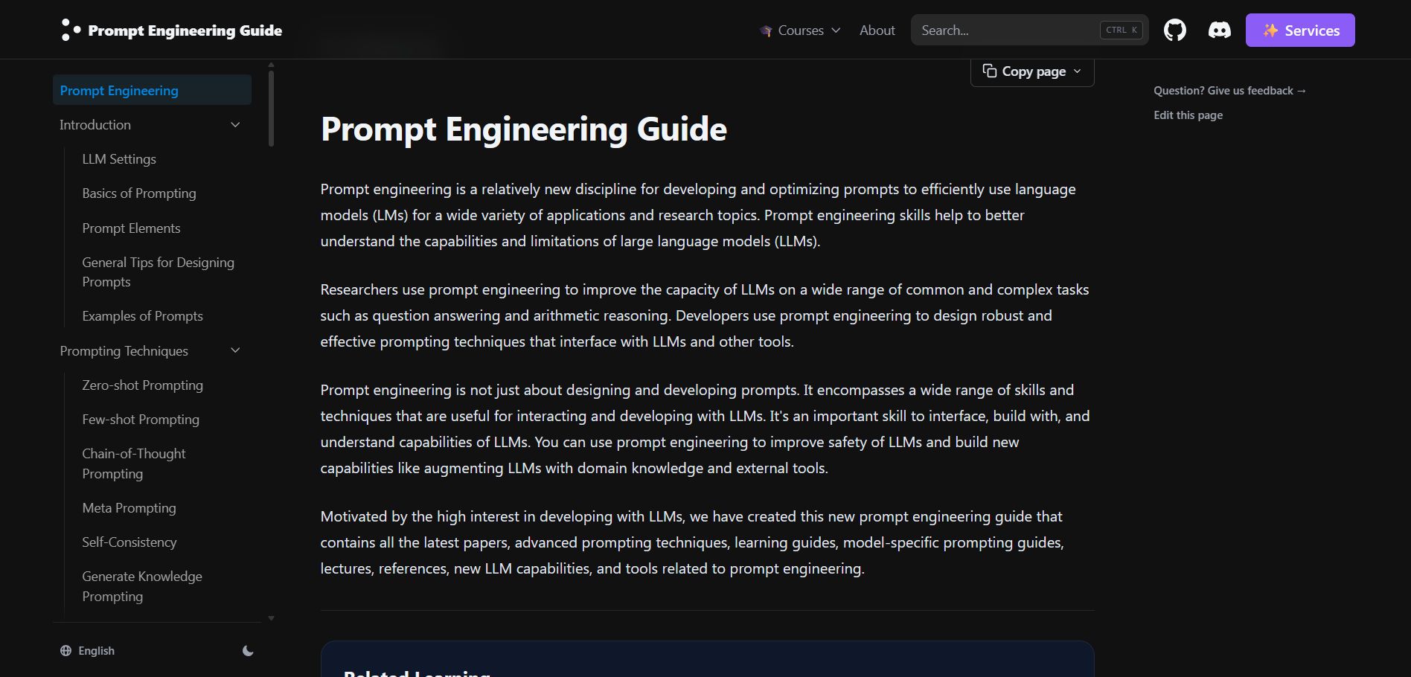Click the Prompt Engineering Guide site title
1411x677 pixels.
185,31
